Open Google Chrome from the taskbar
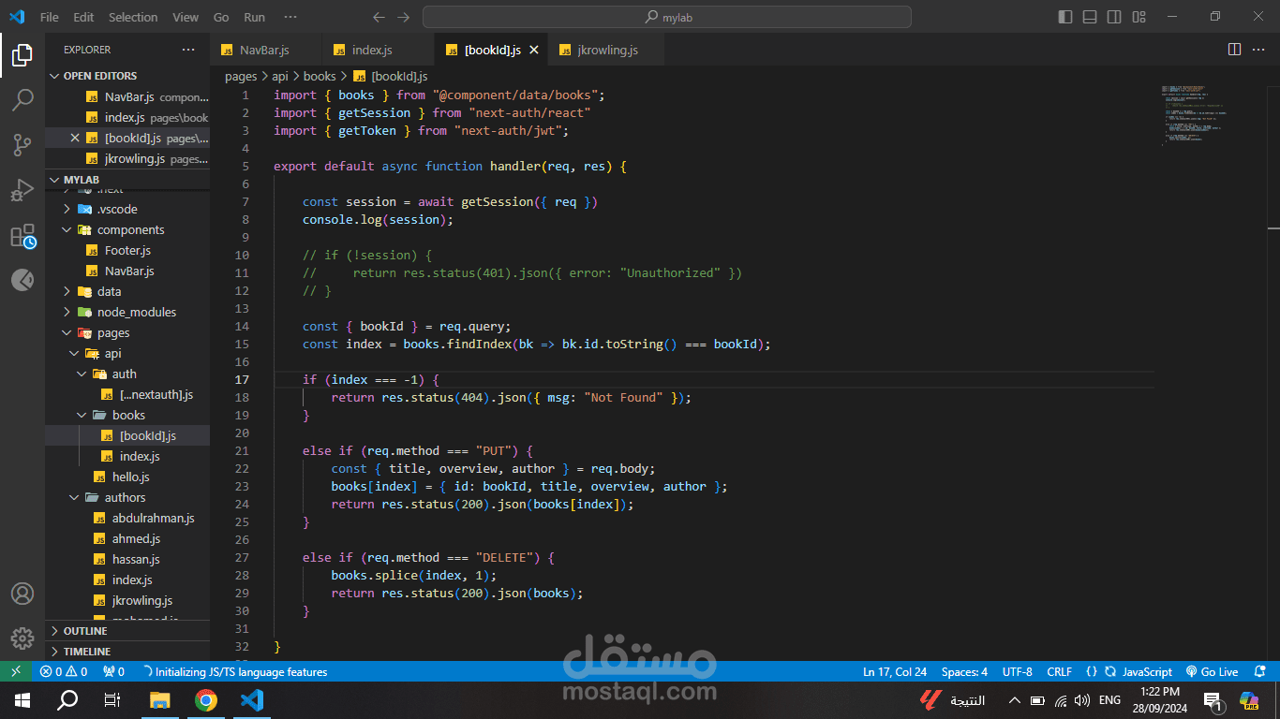This screenshot has width=1280, height=719. point(206,699)
